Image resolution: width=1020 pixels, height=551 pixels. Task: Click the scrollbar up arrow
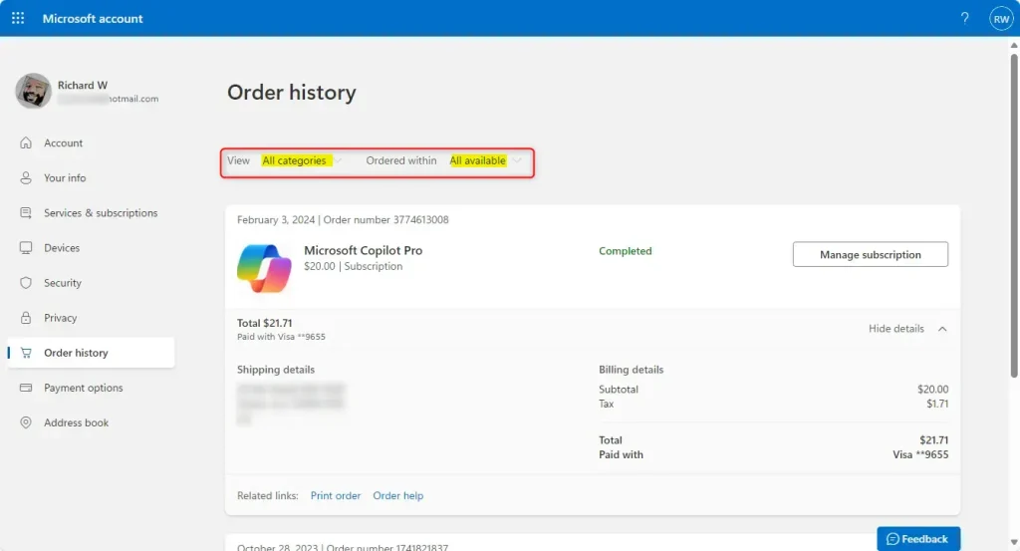(x=1013, y=45)
